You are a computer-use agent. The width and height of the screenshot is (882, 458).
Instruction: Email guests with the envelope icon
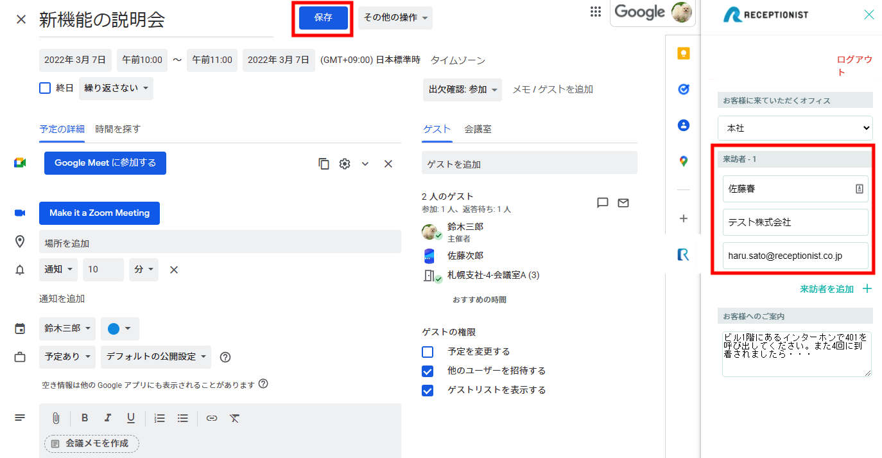tap(623, 203)
